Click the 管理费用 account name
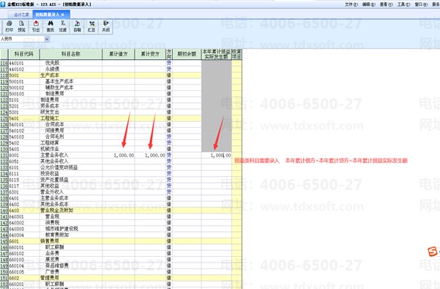This screenshot has width=440, height=289. 50,278
